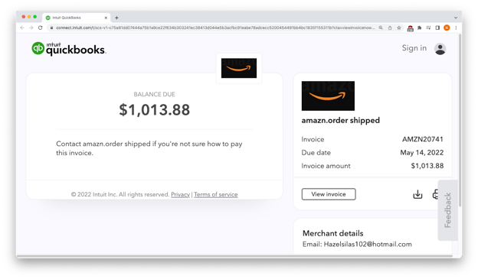This screenshot has width=478, height=279.
Task: Open the zoom magnifier icon in address bar
Action: [x=381, y=28]
